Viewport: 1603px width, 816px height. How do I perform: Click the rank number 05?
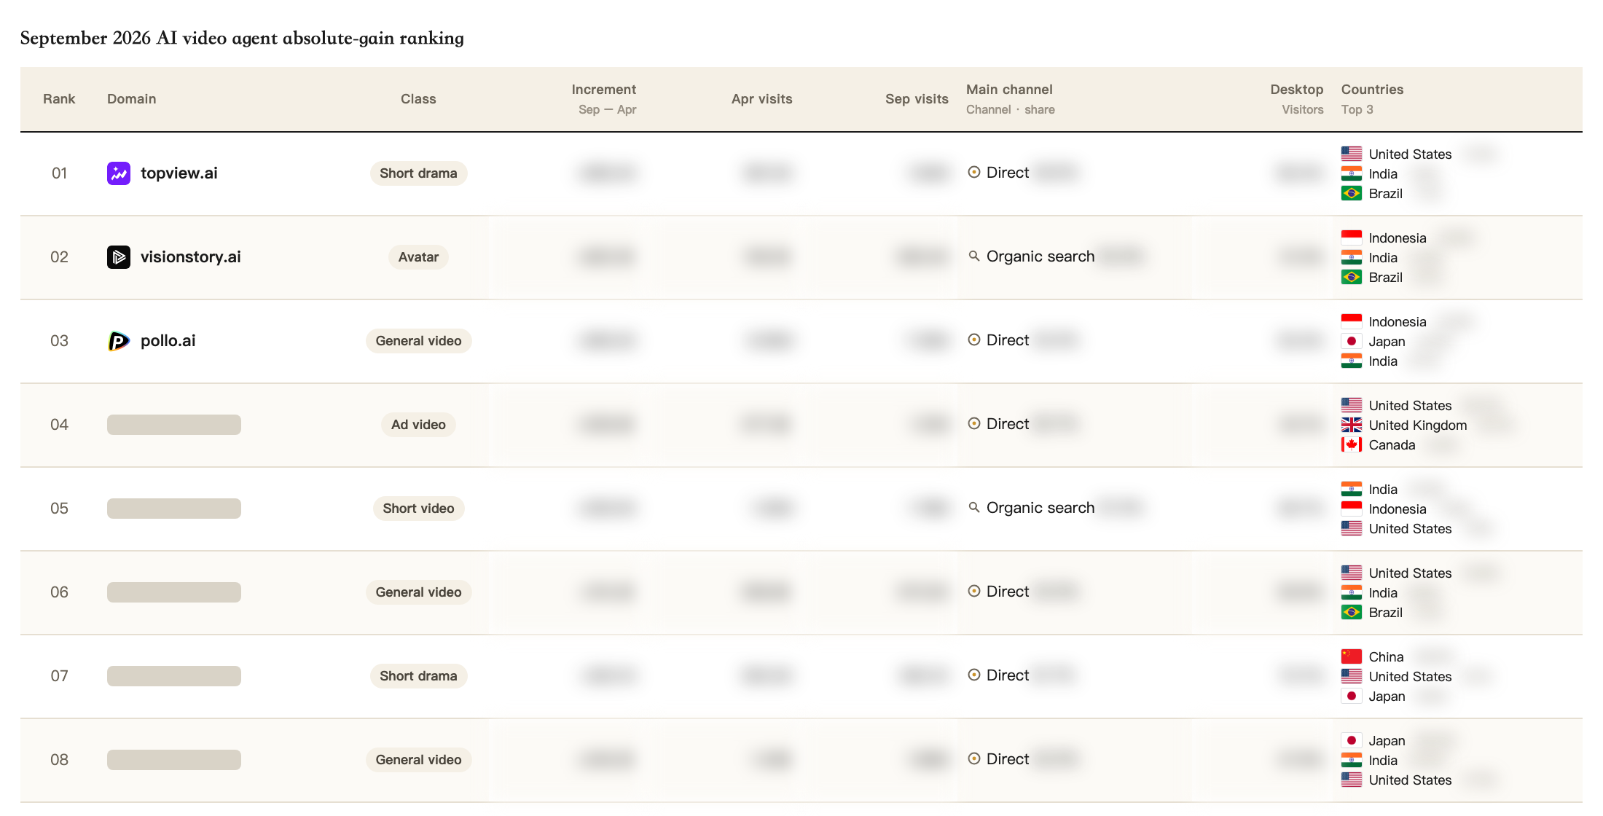point(59,509)
